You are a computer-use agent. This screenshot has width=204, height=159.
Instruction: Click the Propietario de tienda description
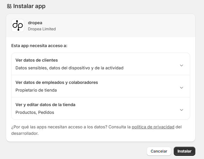tap(36, 90)
